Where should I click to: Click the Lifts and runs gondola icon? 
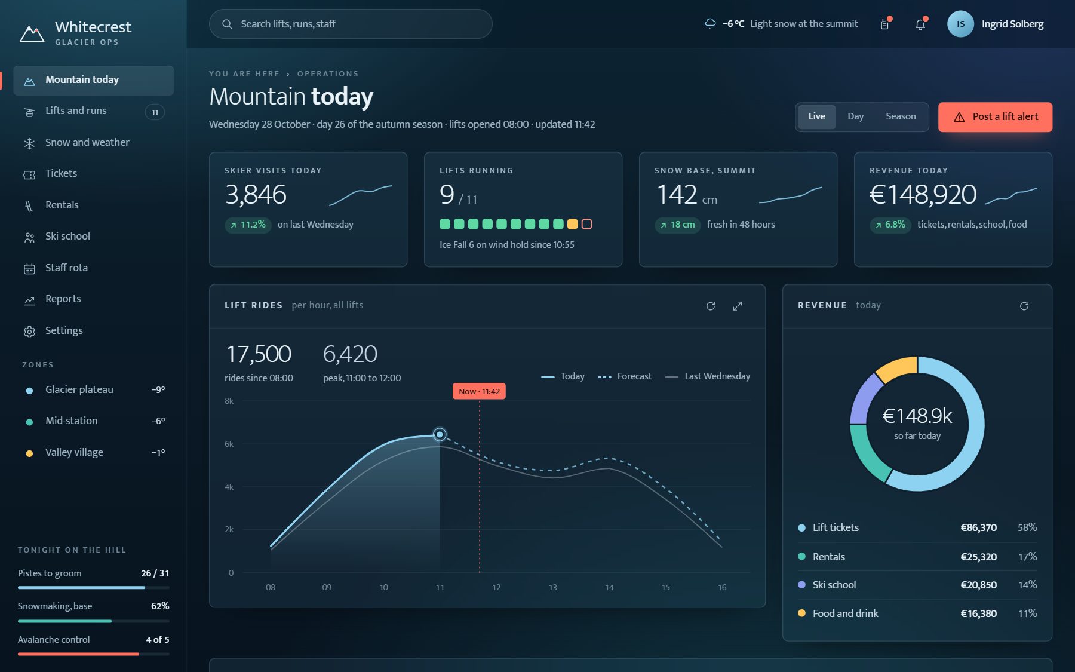[29, 112]
